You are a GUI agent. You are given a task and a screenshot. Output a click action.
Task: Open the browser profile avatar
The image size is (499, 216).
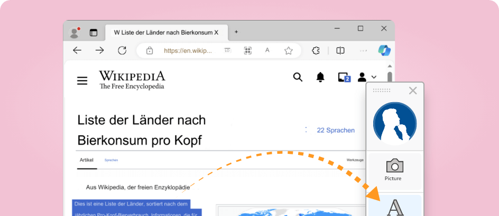coord(74,33)
